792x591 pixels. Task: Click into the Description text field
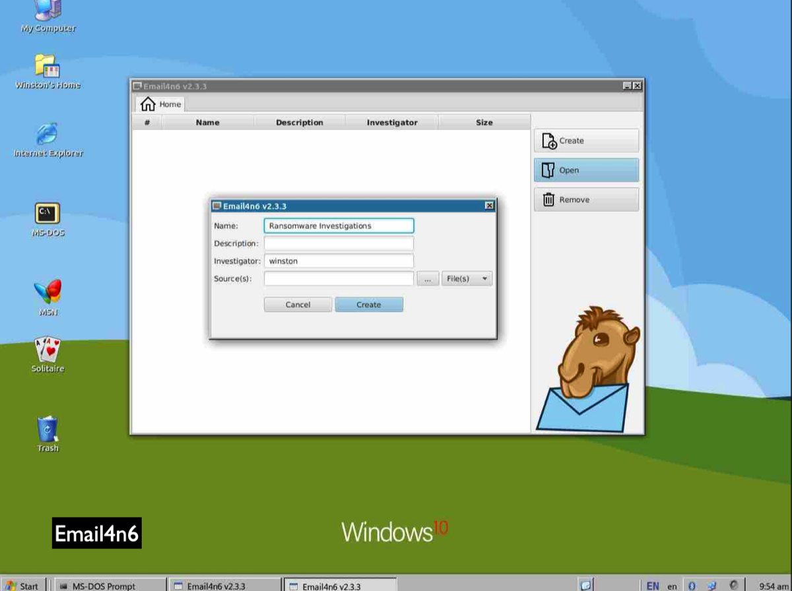point(339,243)
